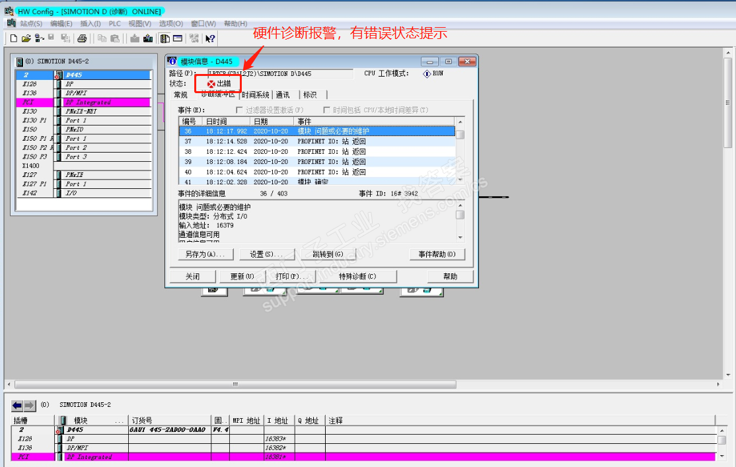
Task: Click the Configure network toolbar icon
Action: click(194, 38)
